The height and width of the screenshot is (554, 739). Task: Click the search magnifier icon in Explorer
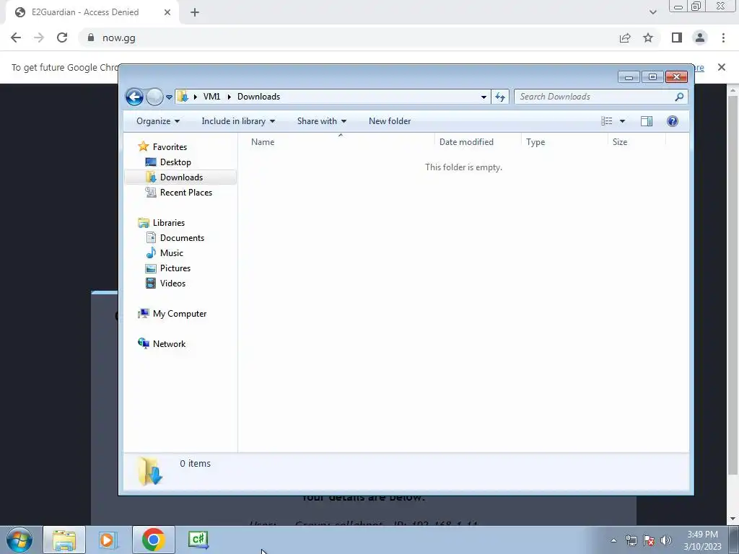tap(679, 97)
